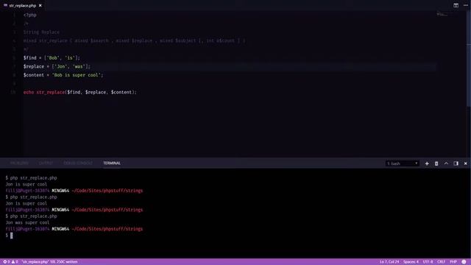Select the str_replace.php editor tab

click(22, 5)
